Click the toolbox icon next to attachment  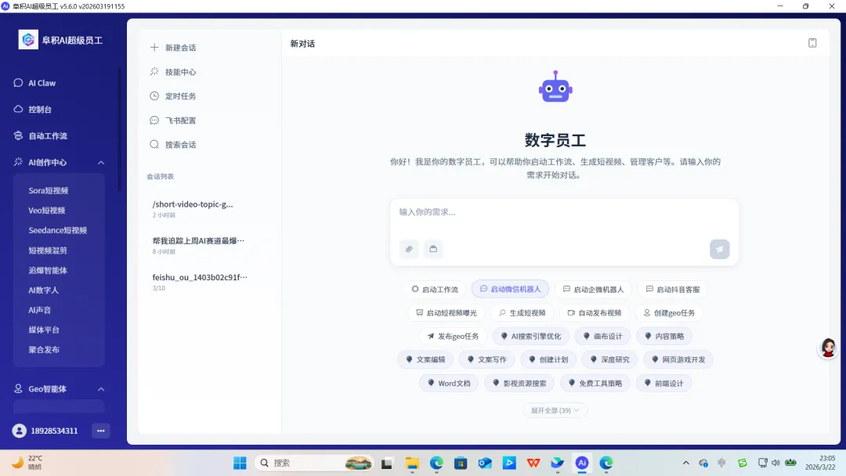(433, 249)
